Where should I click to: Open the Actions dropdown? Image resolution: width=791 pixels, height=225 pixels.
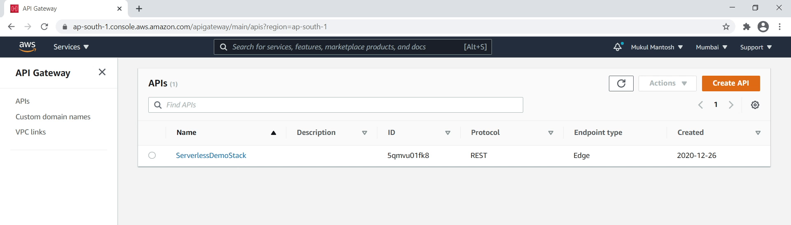pyautogui.click(x=667, y=84)
